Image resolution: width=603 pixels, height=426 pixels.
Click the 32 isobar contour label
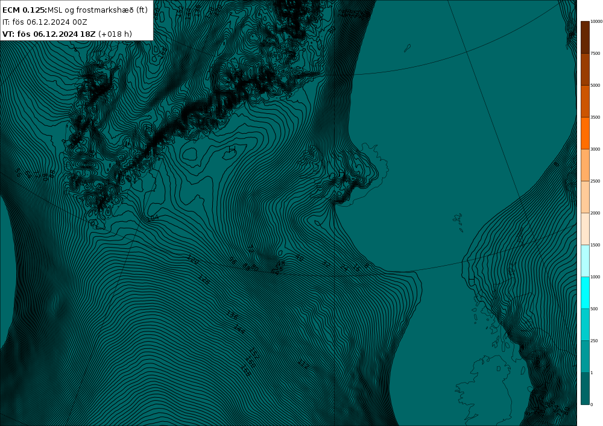(x=326, y=264)
